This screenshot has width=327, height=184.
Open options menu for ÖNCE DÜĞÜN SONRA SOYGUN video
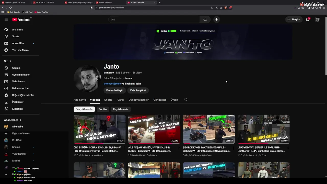pos(124,148)
